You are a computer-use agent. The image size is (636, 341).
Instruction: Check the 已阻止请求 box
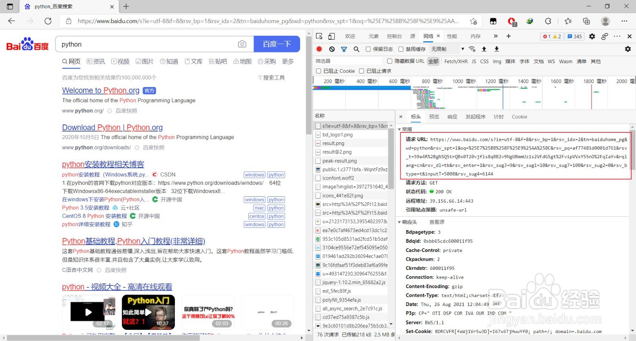click(x=361, y=71)
